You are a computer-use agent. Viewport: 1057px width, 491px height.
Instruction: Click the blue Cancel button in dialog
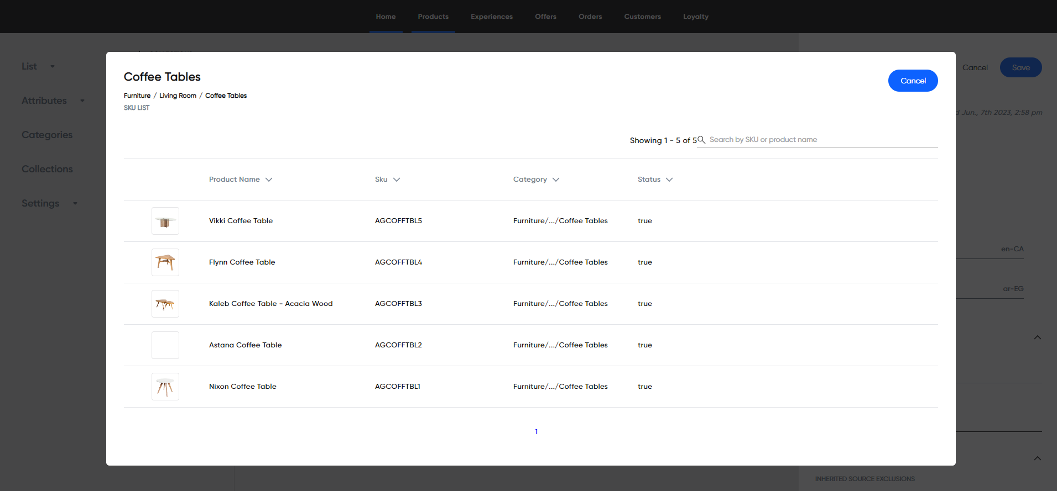point(913,81)
